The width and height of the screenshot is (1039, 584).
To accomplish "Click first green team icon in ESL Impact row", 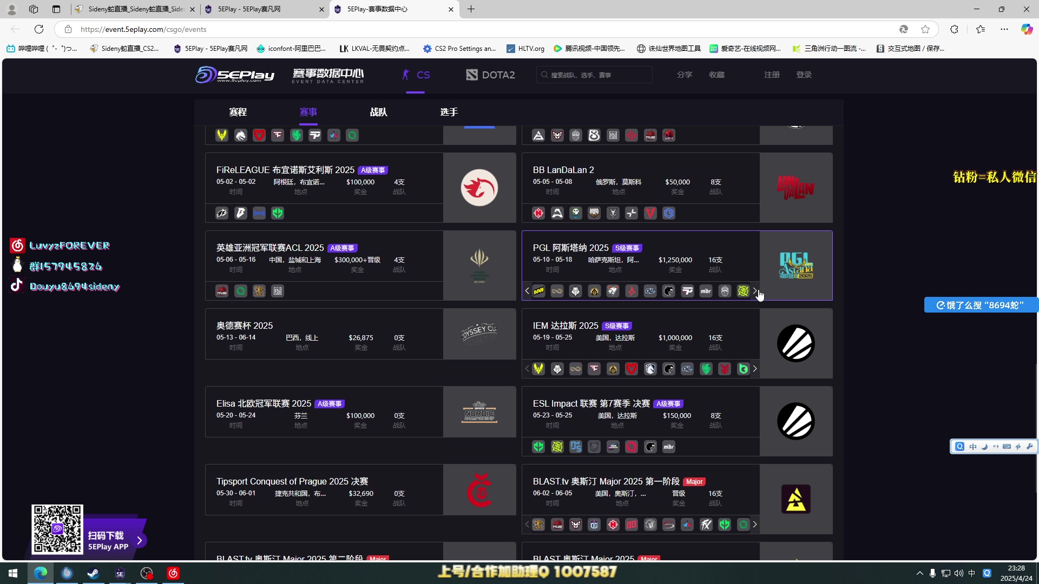I will [538, 447].
